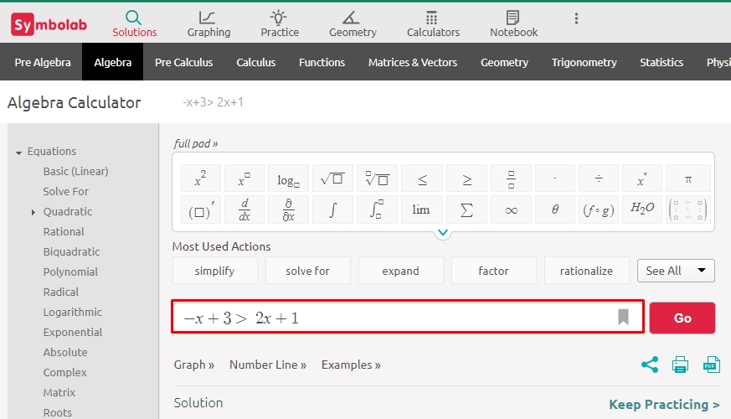Click the simplify action button

(215, 271)
